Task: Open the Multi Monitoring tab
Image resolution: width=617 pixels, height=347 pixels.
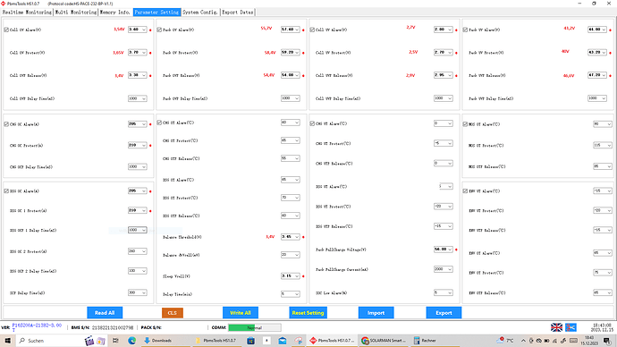Action: point(76,13)
